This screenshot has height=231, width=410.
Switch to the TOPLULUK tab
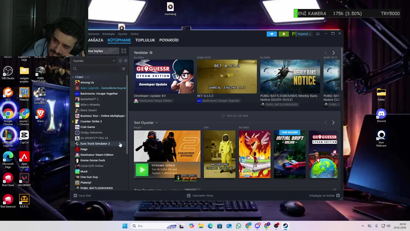point(145,40)
